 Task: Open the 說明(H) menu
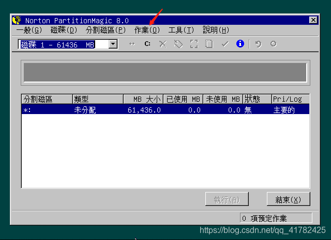(216, 30)
